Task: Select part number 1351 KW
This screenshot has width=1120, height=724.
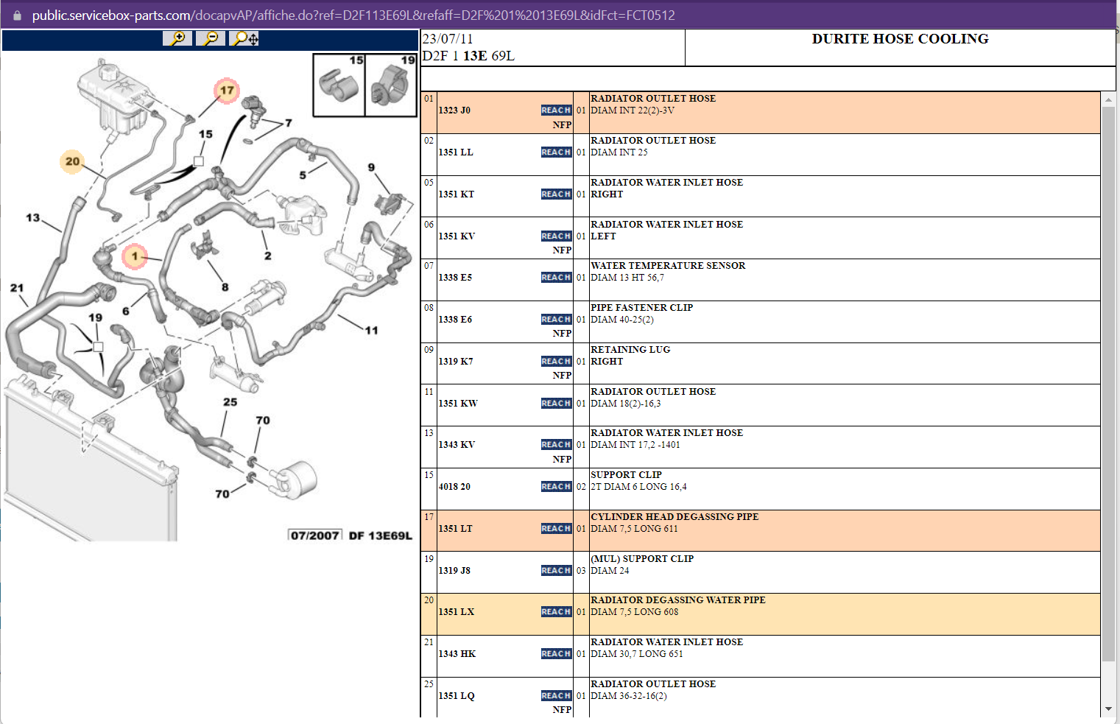Action: (x=458, y=404)
